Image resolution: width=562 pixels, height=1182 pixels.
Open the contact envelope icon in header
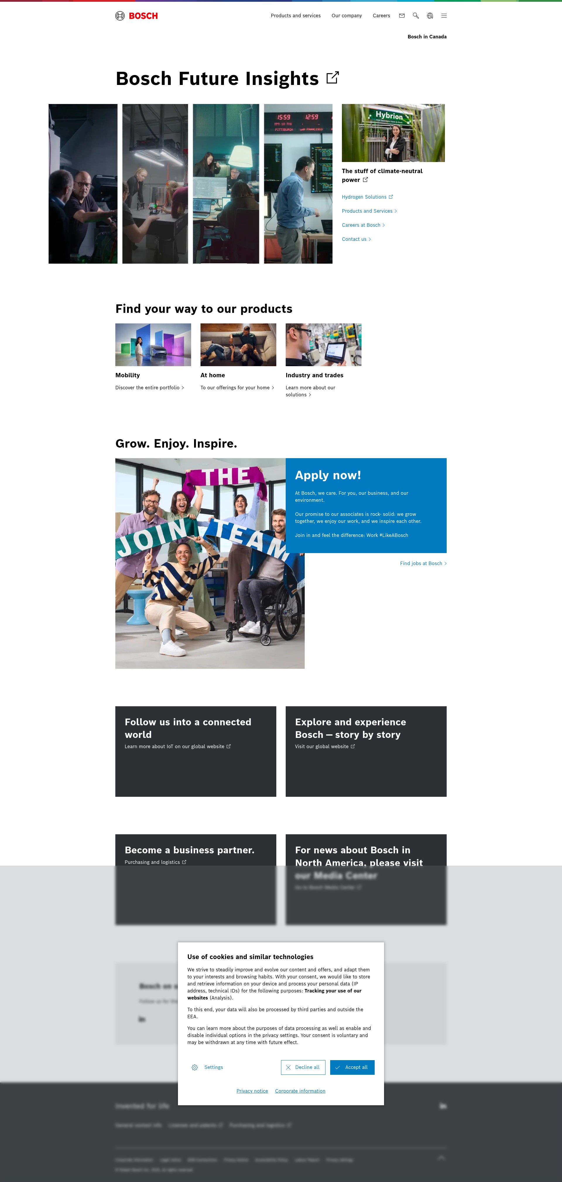[x=402, y=16]
